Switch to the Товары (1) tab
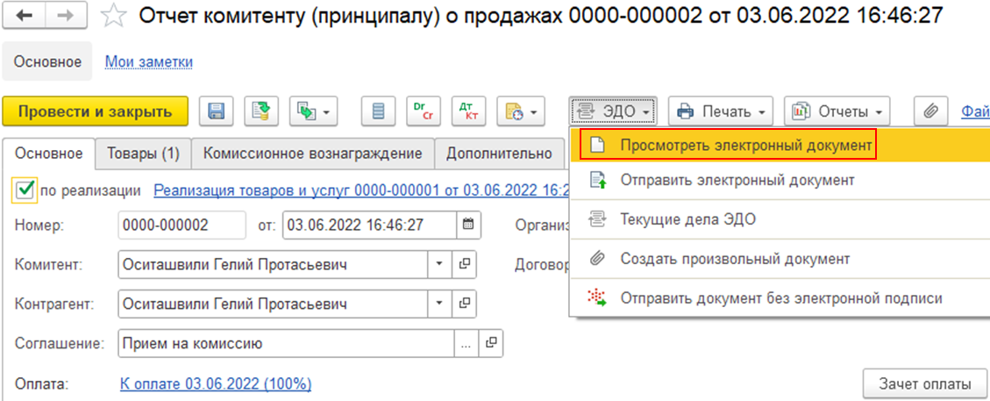 143,153
